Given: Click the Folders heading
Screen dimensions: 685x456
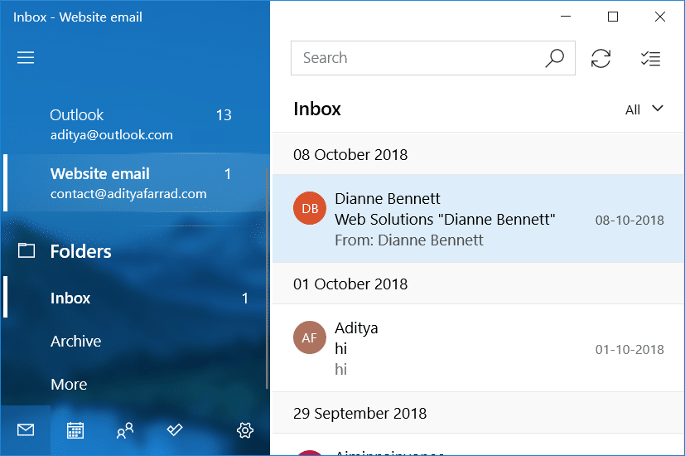Looking at the screenshot, I should tap(81, 251).
